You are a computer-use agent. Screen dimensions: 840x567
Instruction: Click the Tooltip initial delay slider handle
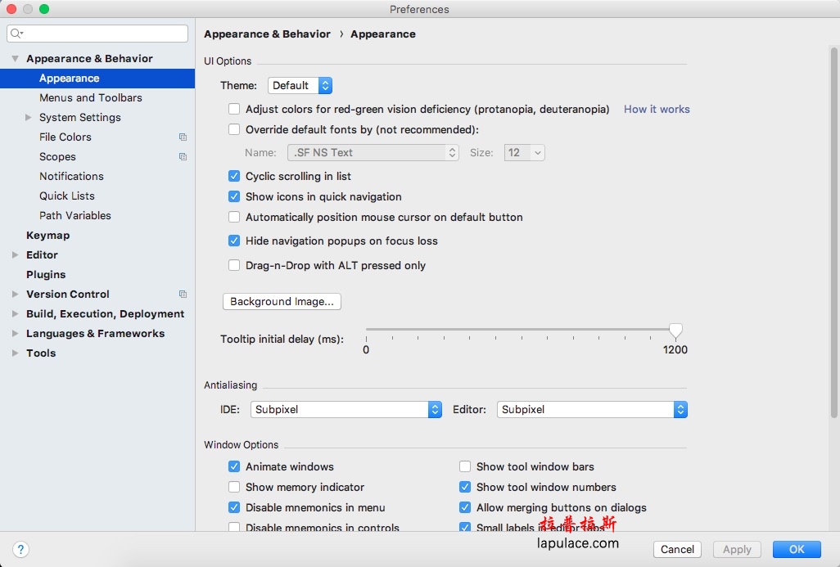tap(675, 331)
